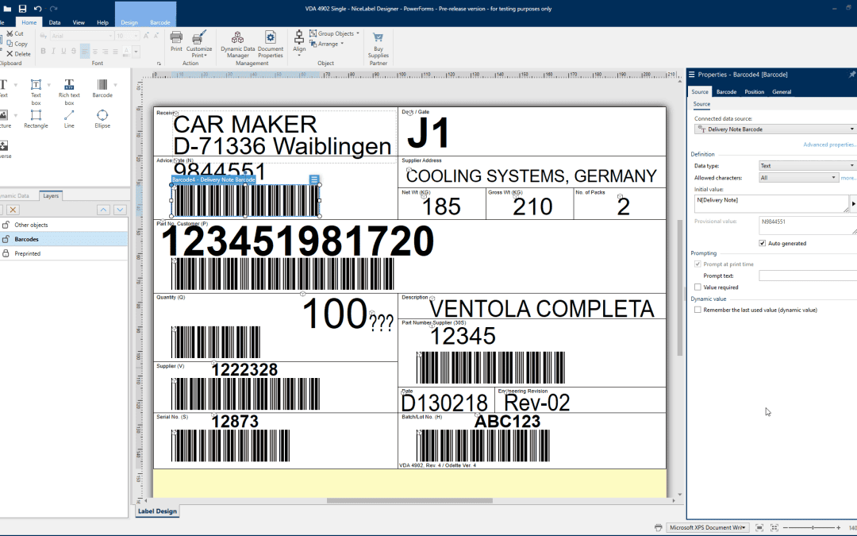Click the zoom to document icon in status bar
The height and width of the screenshot is (536, 857).
pyautogui.click(x=759, y=528)
